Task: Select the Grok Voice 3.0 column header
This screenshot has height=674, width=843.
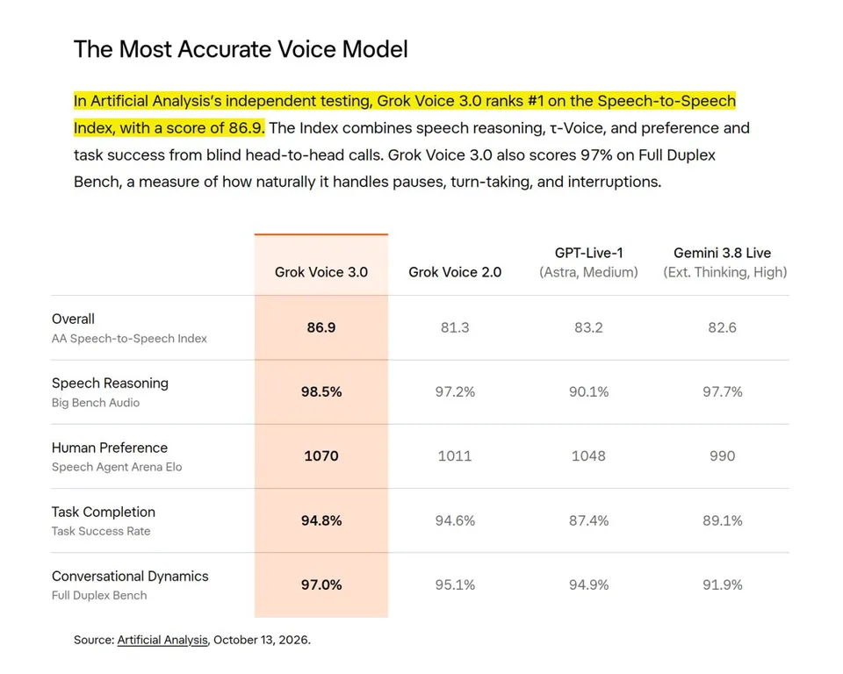Action: [321, 272]
